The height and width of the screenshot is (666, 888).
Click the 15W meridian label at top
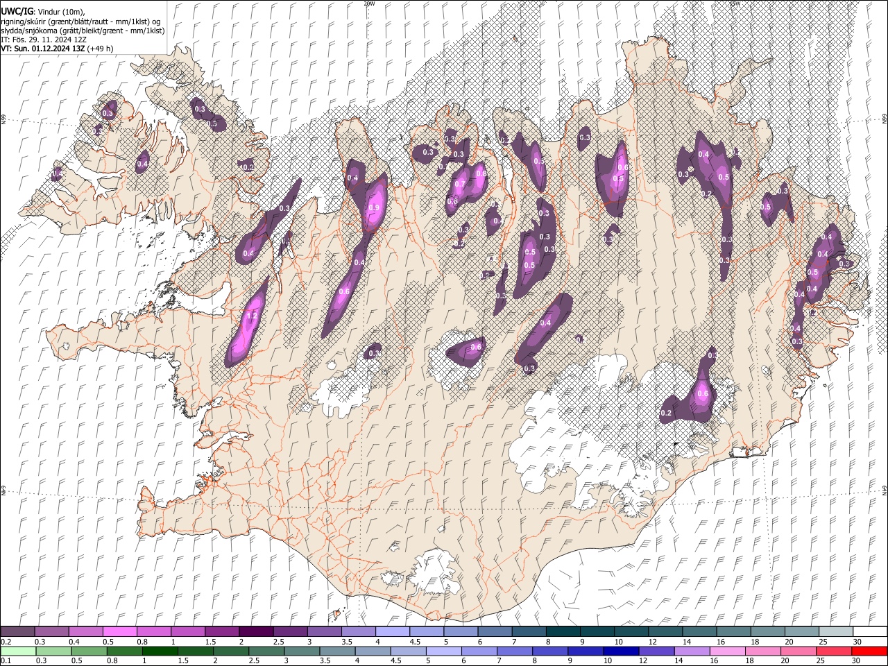coord(735,3)
